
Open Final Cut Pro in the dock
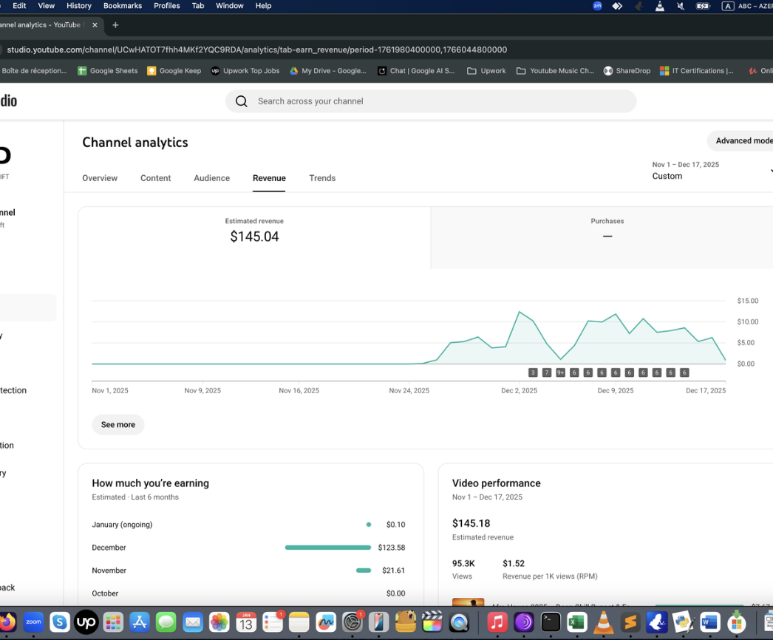(432, 622)
